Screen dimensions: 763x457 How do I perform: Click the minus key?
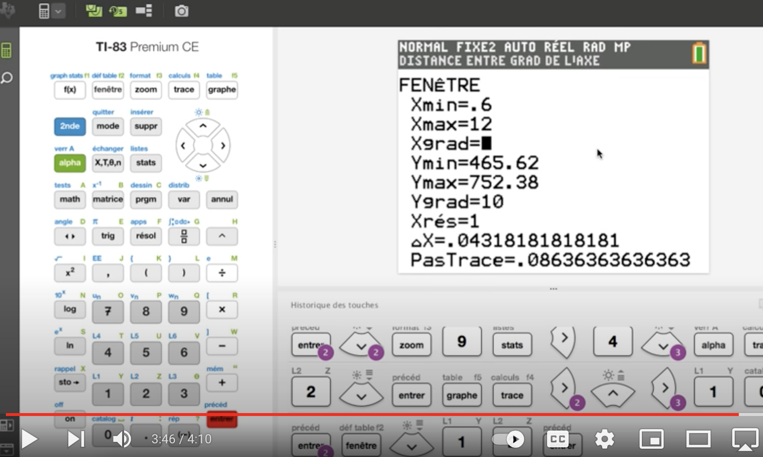(222, 346)
